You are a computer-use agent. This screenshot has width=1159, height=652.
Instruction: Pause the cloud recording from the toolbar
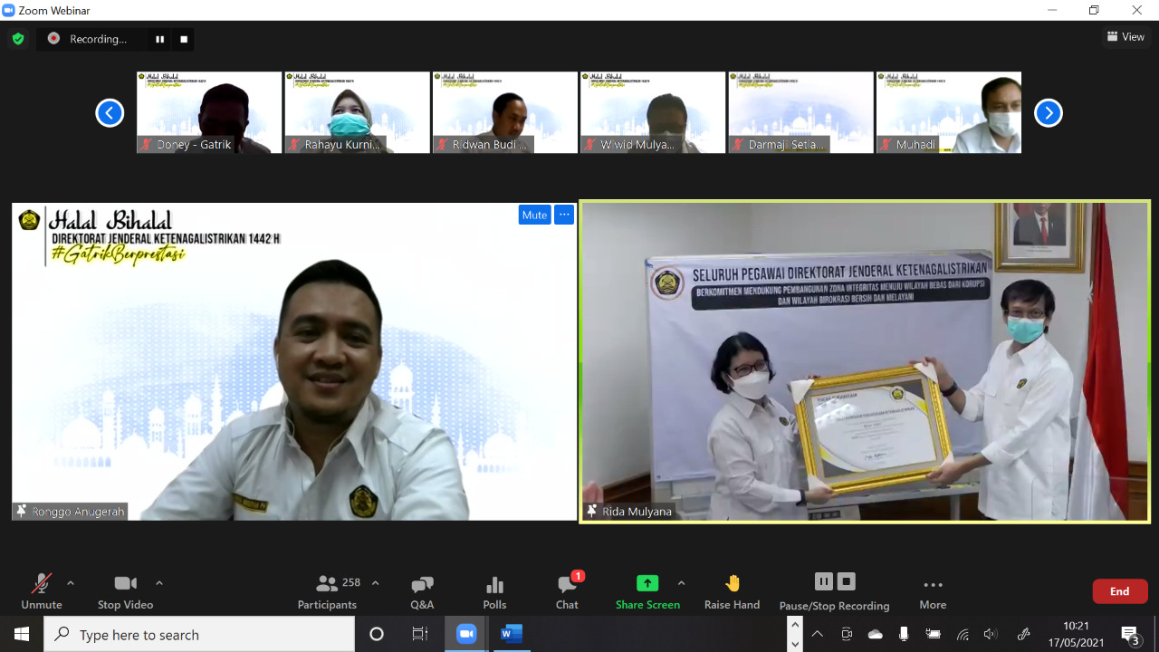coord(823,582)
